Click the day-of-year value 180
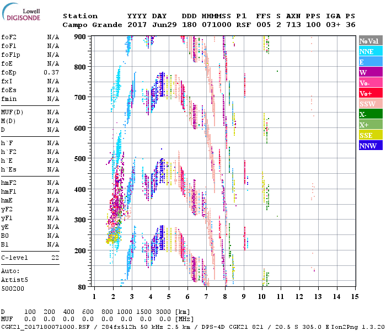Viewport: 386px width, 331px height. coord(189,25)
